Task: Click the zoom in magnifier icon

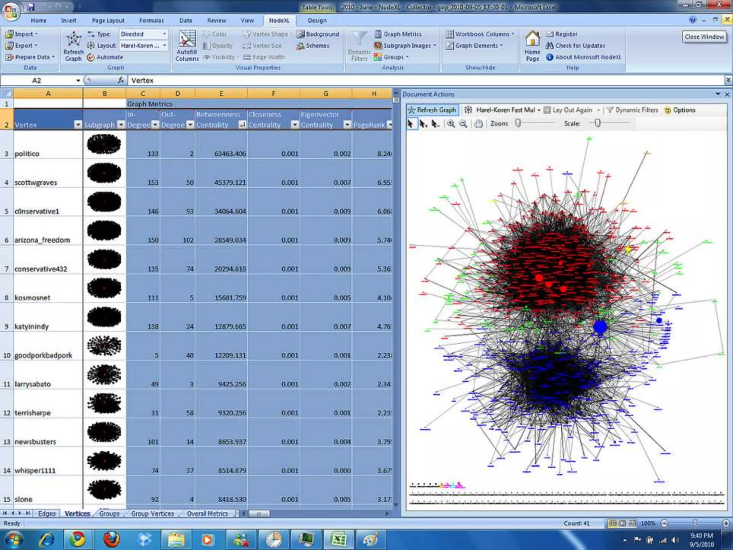Action: click(451, 124)
